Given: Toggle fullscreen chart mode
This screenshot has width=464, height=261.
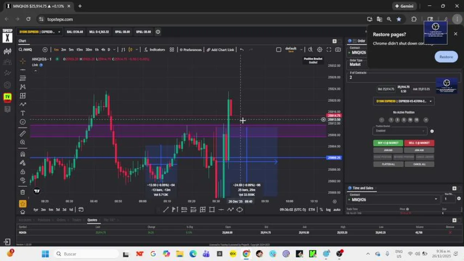Looking at the screenshot, I should click(329, 50).
